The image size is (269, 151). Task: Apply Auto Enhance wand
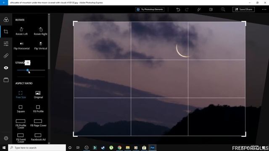199,9
